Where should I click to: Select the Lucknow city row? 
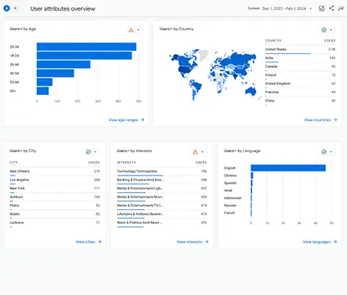tap(55, 223)
